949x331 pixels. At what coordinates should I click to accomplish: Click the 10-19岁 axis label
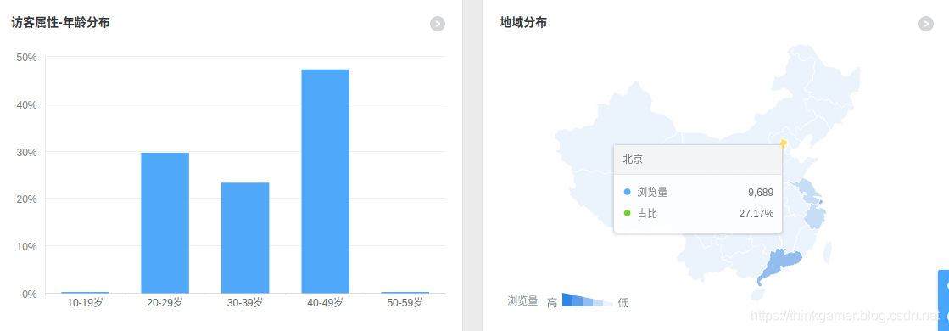(x=86, y=302)
